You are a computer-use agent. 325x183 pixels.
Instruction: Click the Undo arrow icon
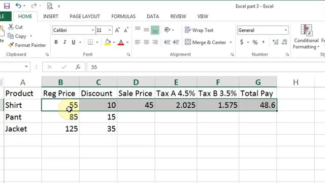[18, 6]
